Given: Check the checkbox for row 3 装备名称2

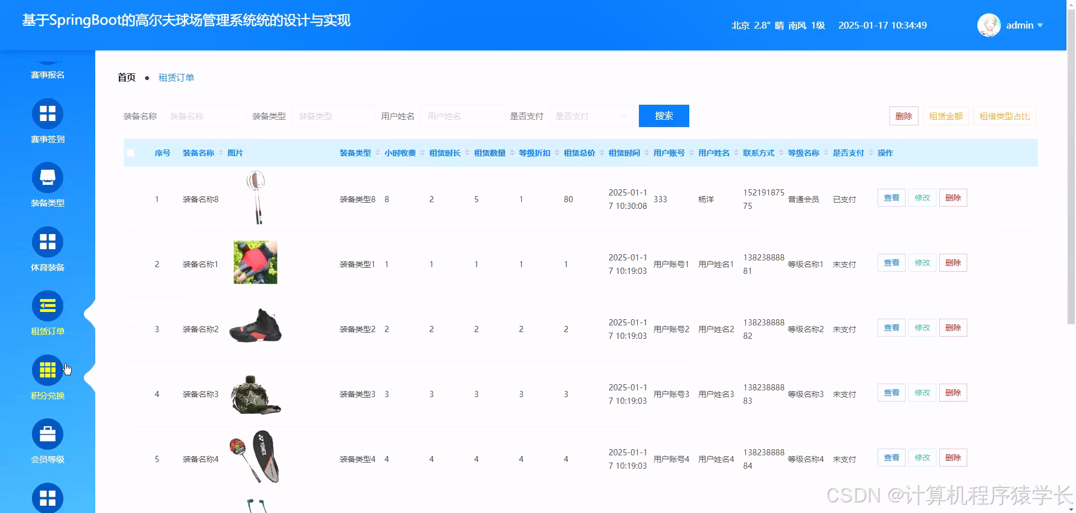Looking at the screenshot, I should (131, 329).
